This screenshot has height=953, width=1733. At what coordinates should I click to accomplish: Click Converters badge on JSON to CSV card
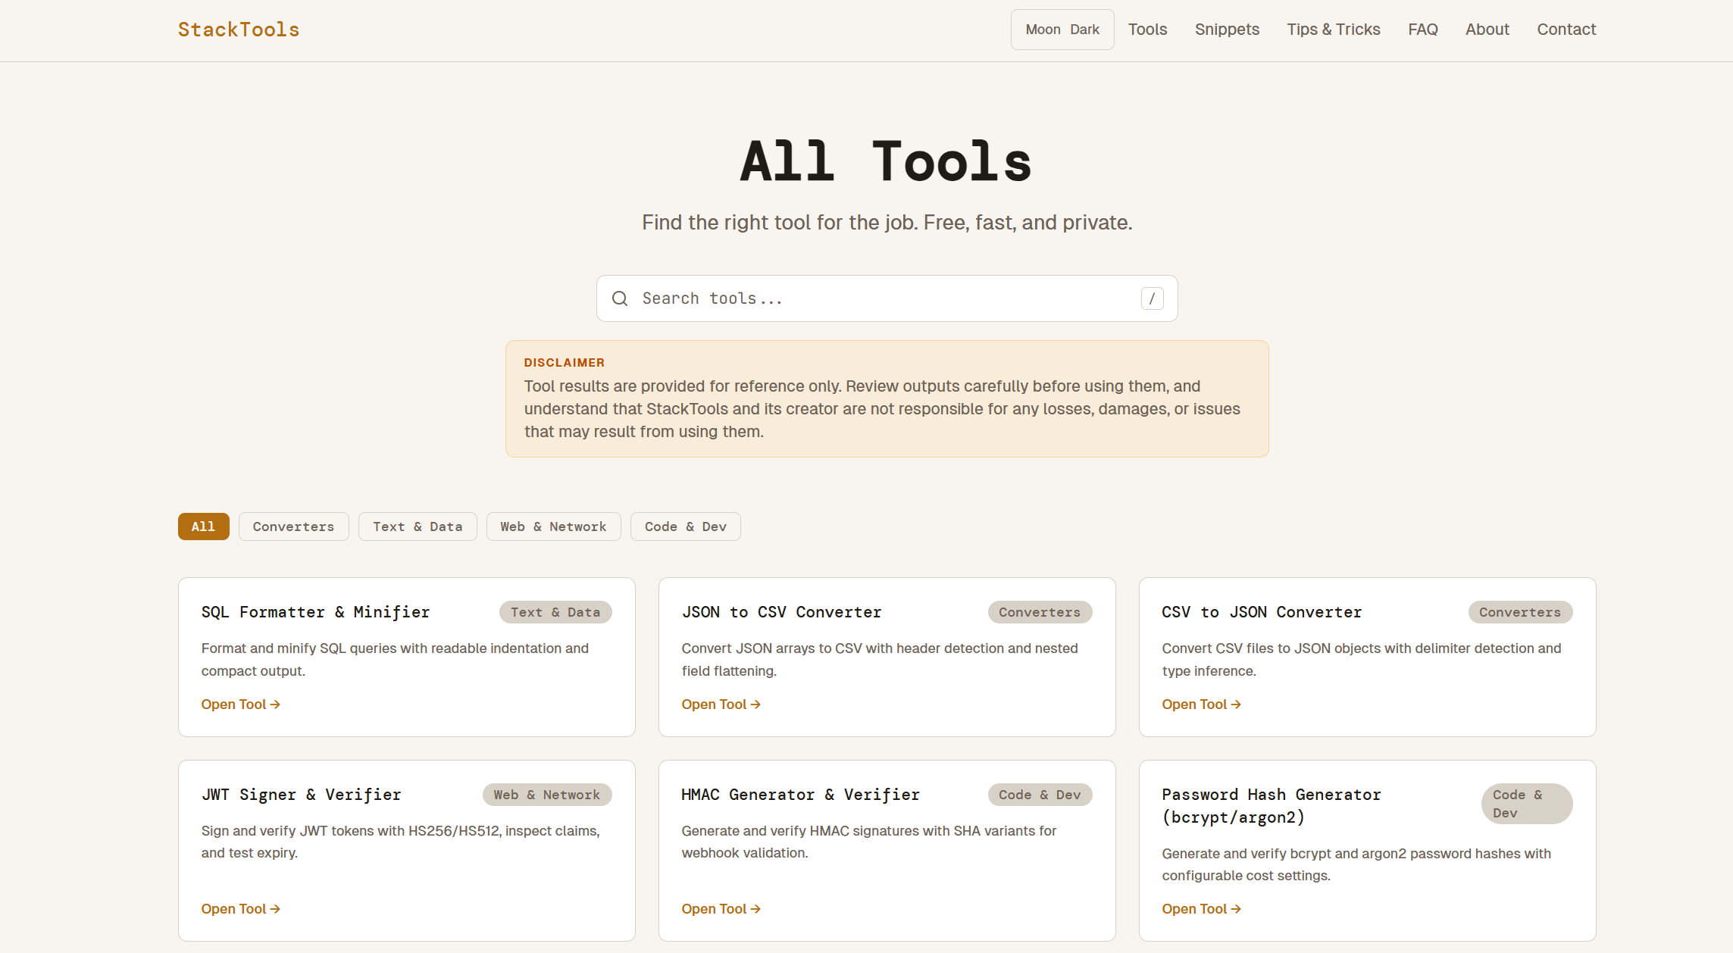pyautogui.click(x=1040, y=612)
